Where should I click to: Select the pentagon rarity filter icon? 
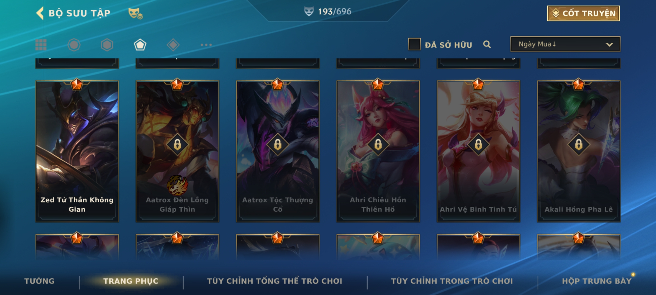click(x=140, y=45)
